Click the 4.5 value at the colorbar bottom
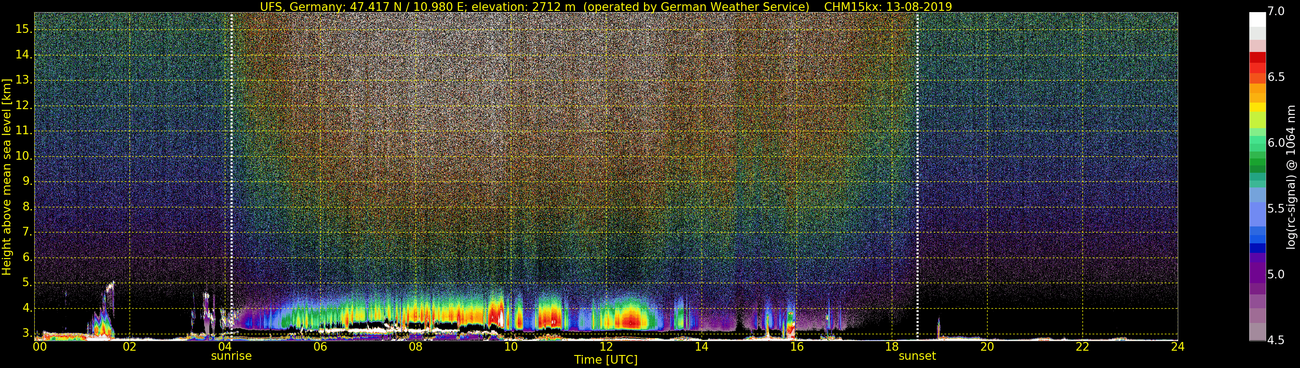The height and width of the screenshot is (368, 1300). click(x=1276, y=341)
